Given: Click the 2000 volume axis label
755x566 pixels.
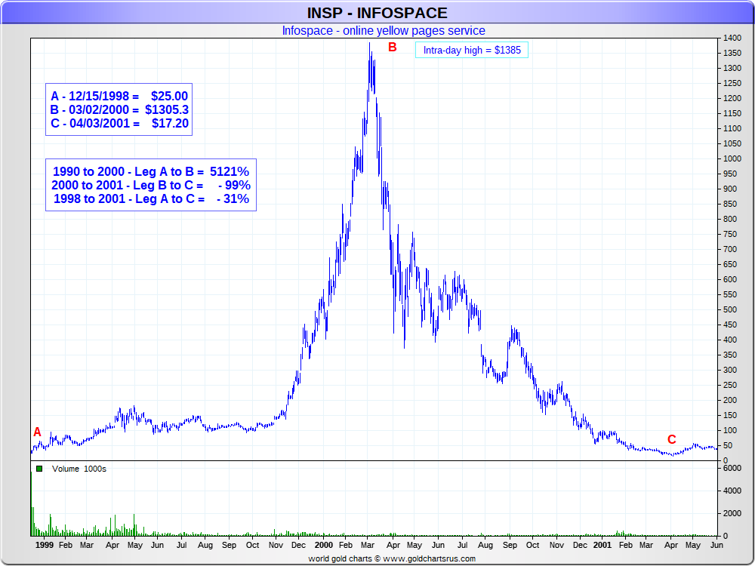Looking at the screenshot, I should [x=732, y=513].
